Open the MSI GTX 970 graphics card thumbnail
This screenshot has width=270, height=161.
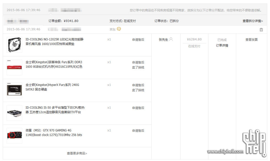tap(14, 136)
